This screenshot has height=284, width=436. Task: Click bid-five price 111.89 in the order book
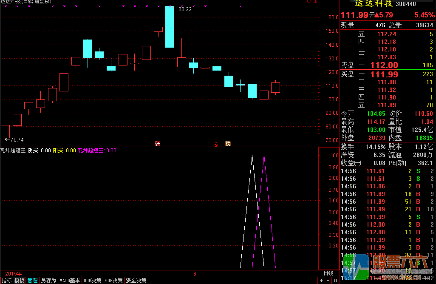click(387, 105)
